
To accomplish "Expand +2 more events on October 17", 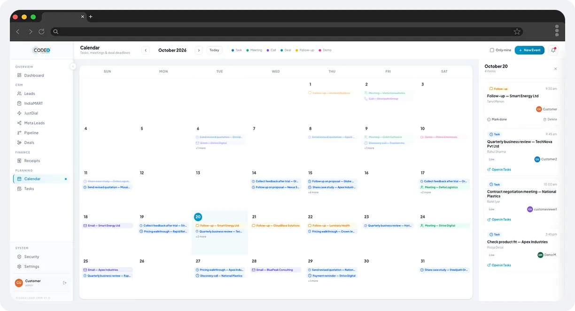I will (426, 192).
